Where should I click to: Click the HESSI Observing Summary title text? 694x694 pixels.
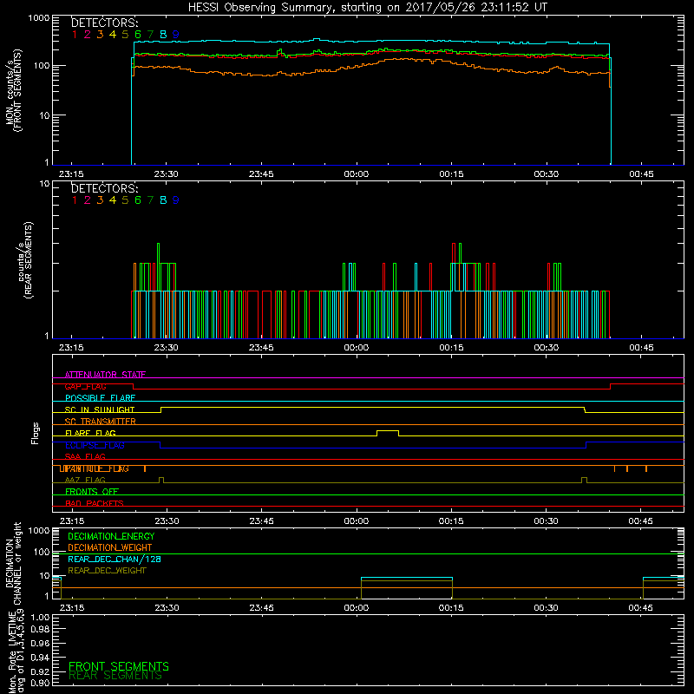pyautogui.click(x=367, y=8)
